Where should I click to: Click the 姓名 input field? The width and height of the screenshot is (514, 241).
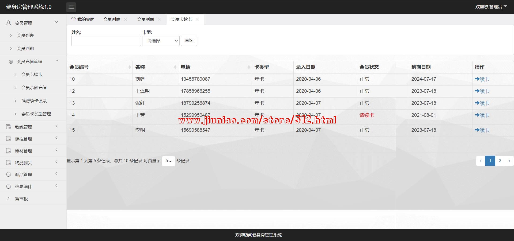pos(106,41)
